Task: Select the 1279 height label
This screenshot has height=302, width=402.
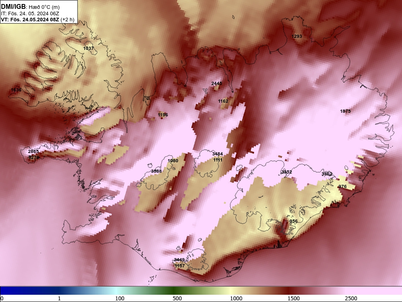Action: tap(34, 157)
